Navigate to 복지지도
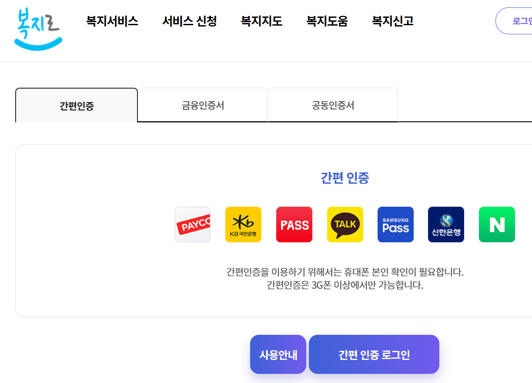The image size is (532, 383). (x=261, y=21)
